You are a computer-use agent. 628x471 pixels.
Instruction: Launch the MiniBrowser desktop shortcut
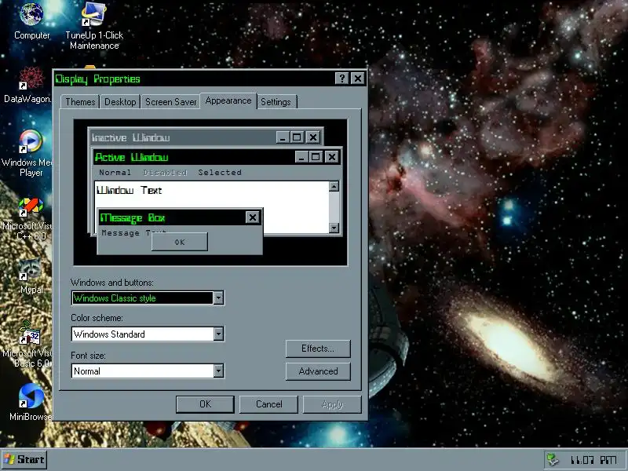tap(31, 402)
